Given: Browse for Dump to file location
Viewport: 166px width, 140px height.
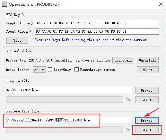Looking at the screenshot, I should pyautogui.click(x=147, y=90).
